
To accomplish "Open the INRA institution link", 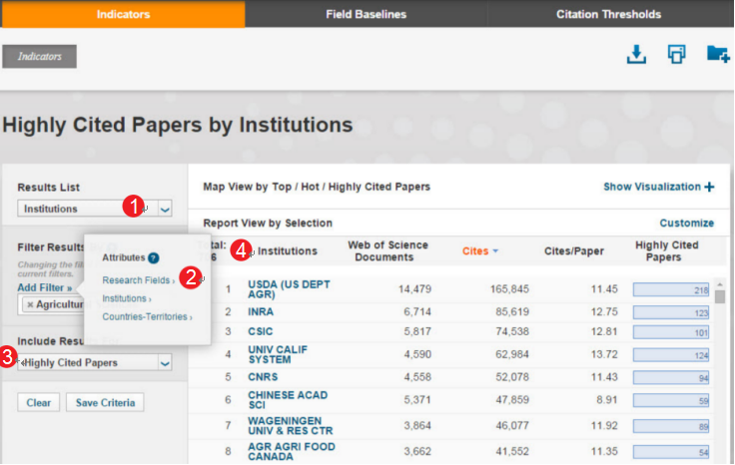I will (261, 312).
